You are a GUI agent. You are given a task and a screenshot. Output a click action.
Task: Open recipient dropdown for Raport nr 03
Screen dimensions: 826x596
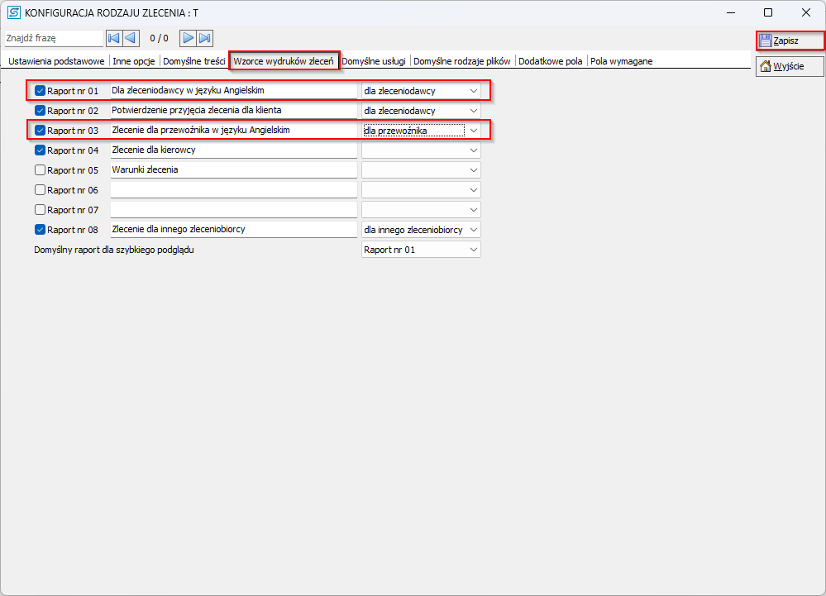tap(474, 131)
